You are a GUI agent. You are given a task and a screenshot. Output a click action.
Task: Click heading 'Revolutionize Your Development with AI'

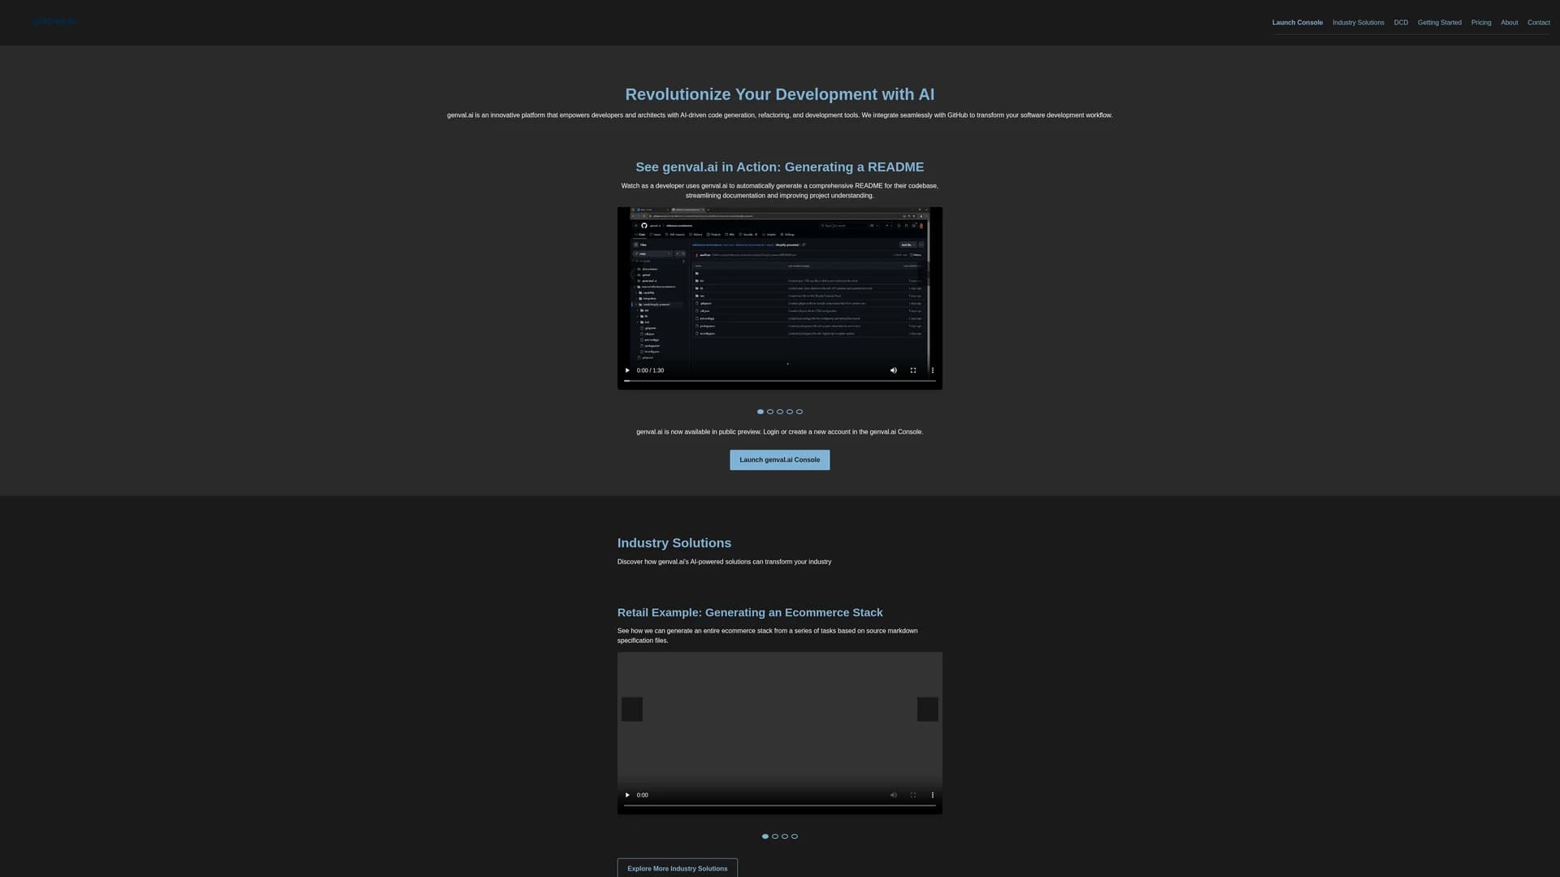pyautogui.click(x=779, y=94)
